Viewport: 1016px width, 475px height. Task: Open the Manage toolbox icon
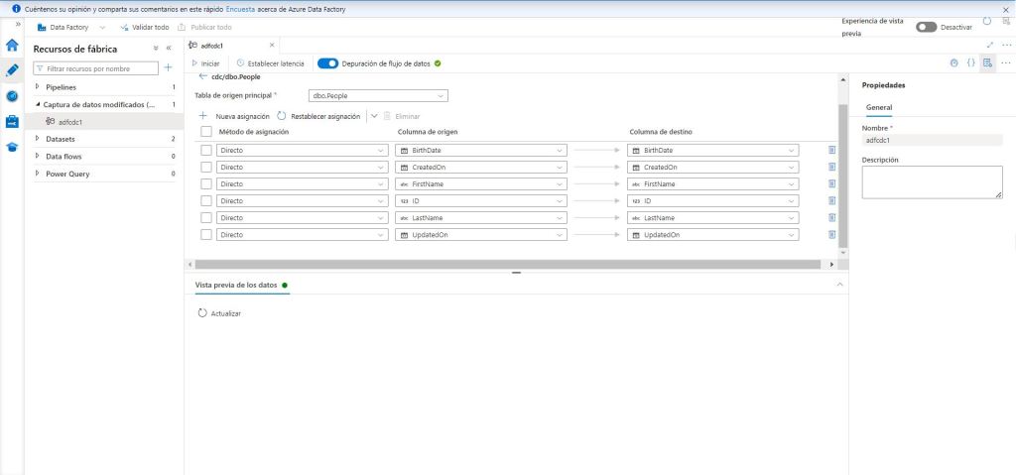tap(12, 121)
